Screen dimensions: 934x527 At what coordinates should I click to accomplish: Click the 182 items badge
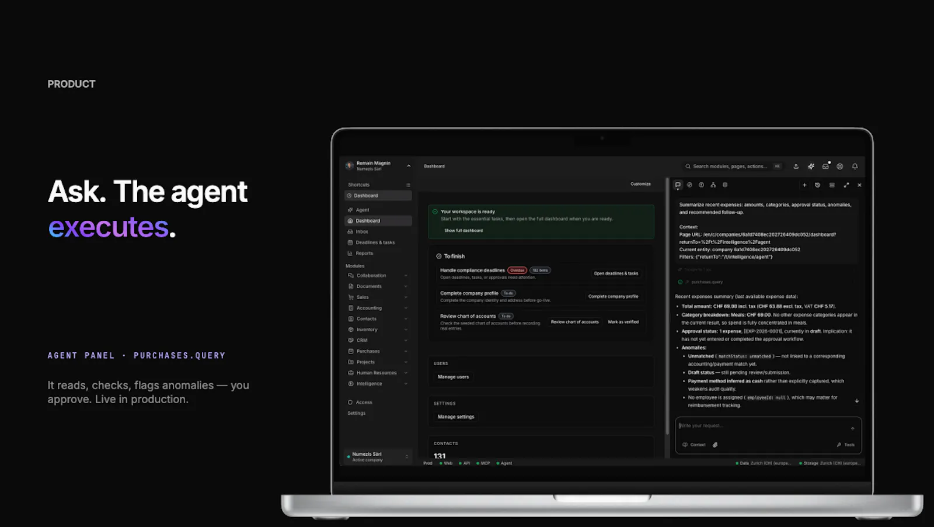coord(540,271)
